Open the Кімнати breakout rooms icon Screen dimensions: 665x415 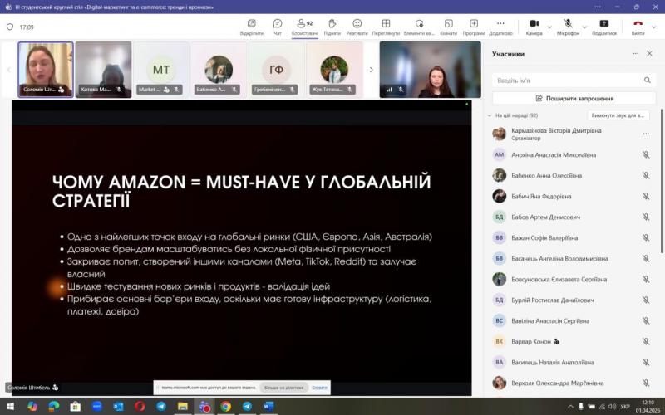pyautogui.click(x=448, y=27)
